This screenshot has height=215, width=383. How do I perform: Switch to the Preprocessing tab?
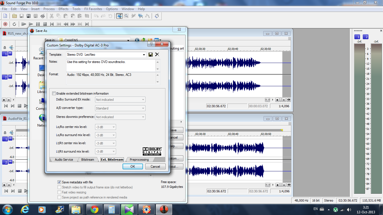coord(139,160)
